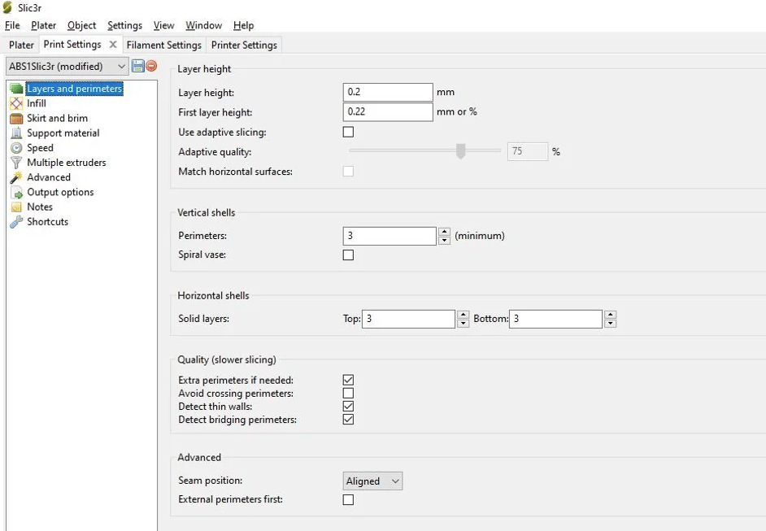Open the Window menu
This screenshot has width=766, height=531.
pos(204,25)
